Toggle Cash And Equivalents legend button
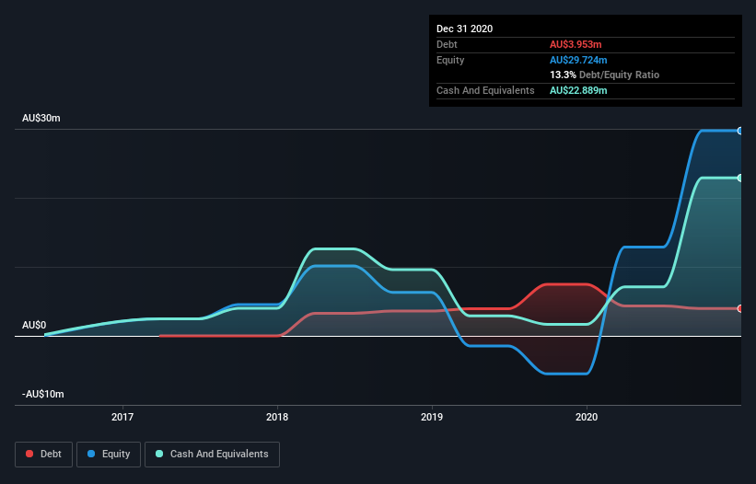Viewport: 756px width, 484px height. click(212, 455)
